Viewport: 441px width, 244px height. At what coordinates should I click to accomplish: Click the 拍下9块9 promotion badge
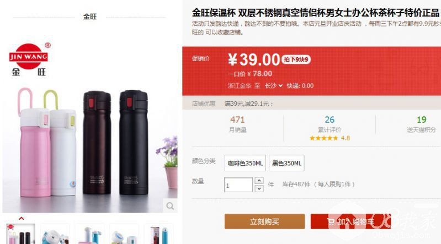pyautogui.click(x=296, y=59)
